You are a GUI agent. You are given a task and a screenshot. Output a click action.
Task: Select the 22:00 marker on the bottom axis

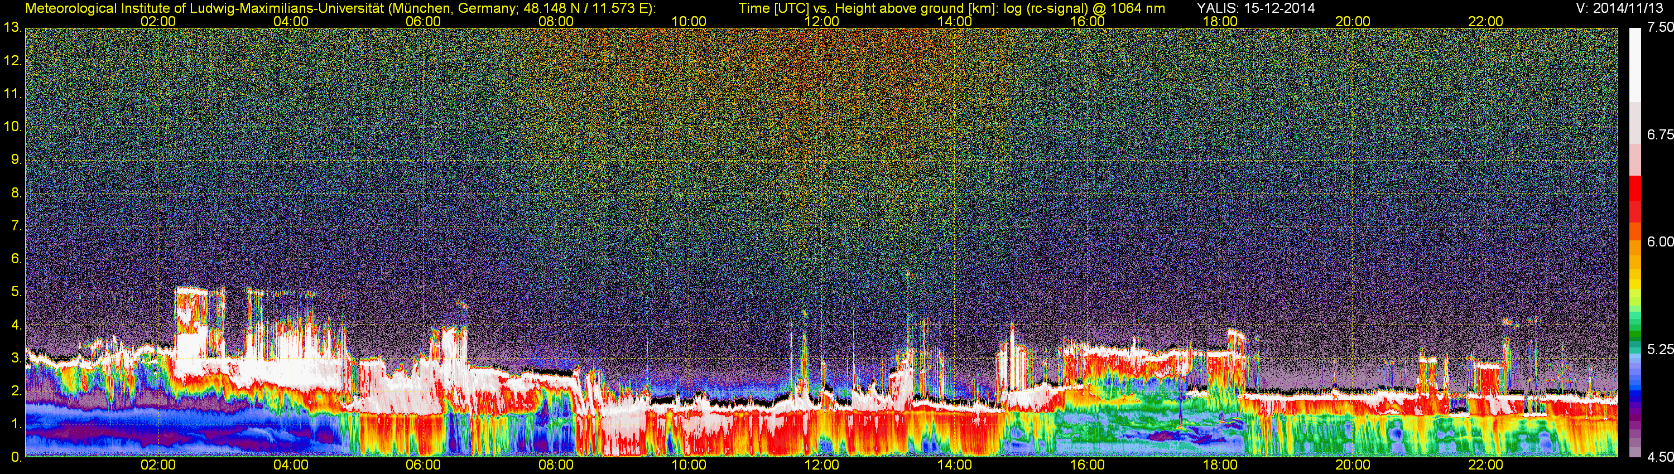click(1485, 465)
